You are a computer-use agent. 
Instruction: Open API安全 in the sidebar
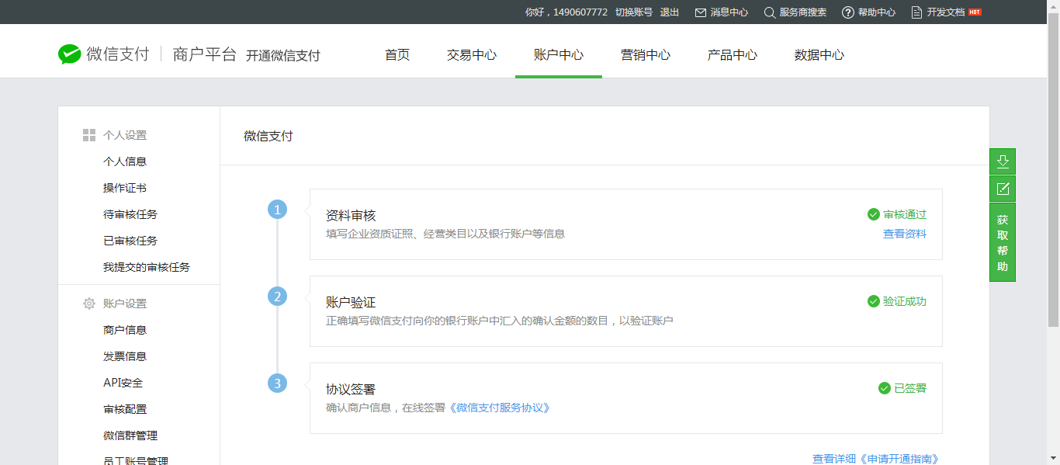pyautogui.click(x=123, y=383)
